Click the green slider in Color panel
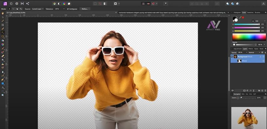This screenshot has width=267, height=129. point(247,28)
